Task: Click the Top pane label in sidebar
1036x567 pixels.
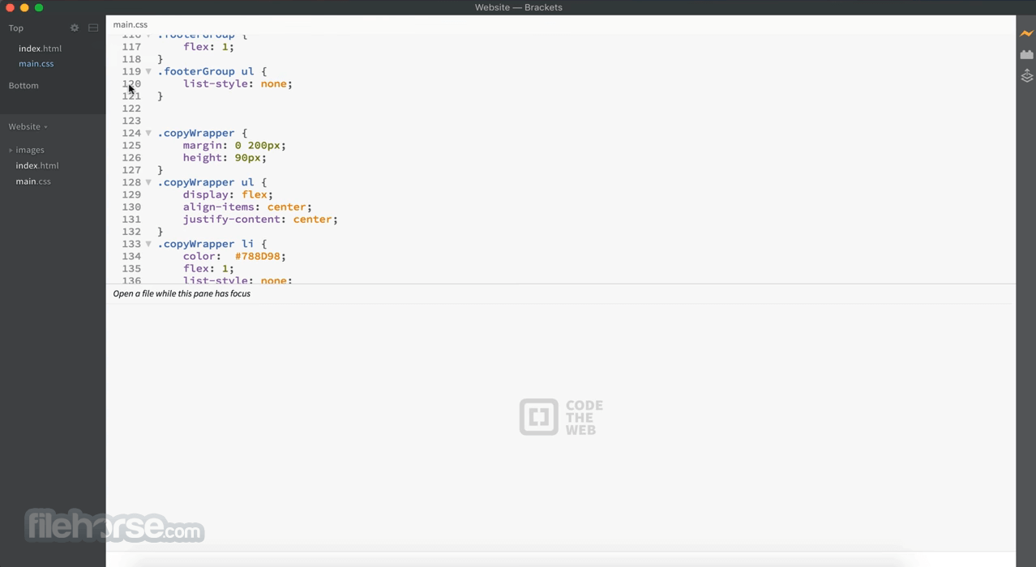Action: click(16, 28)
